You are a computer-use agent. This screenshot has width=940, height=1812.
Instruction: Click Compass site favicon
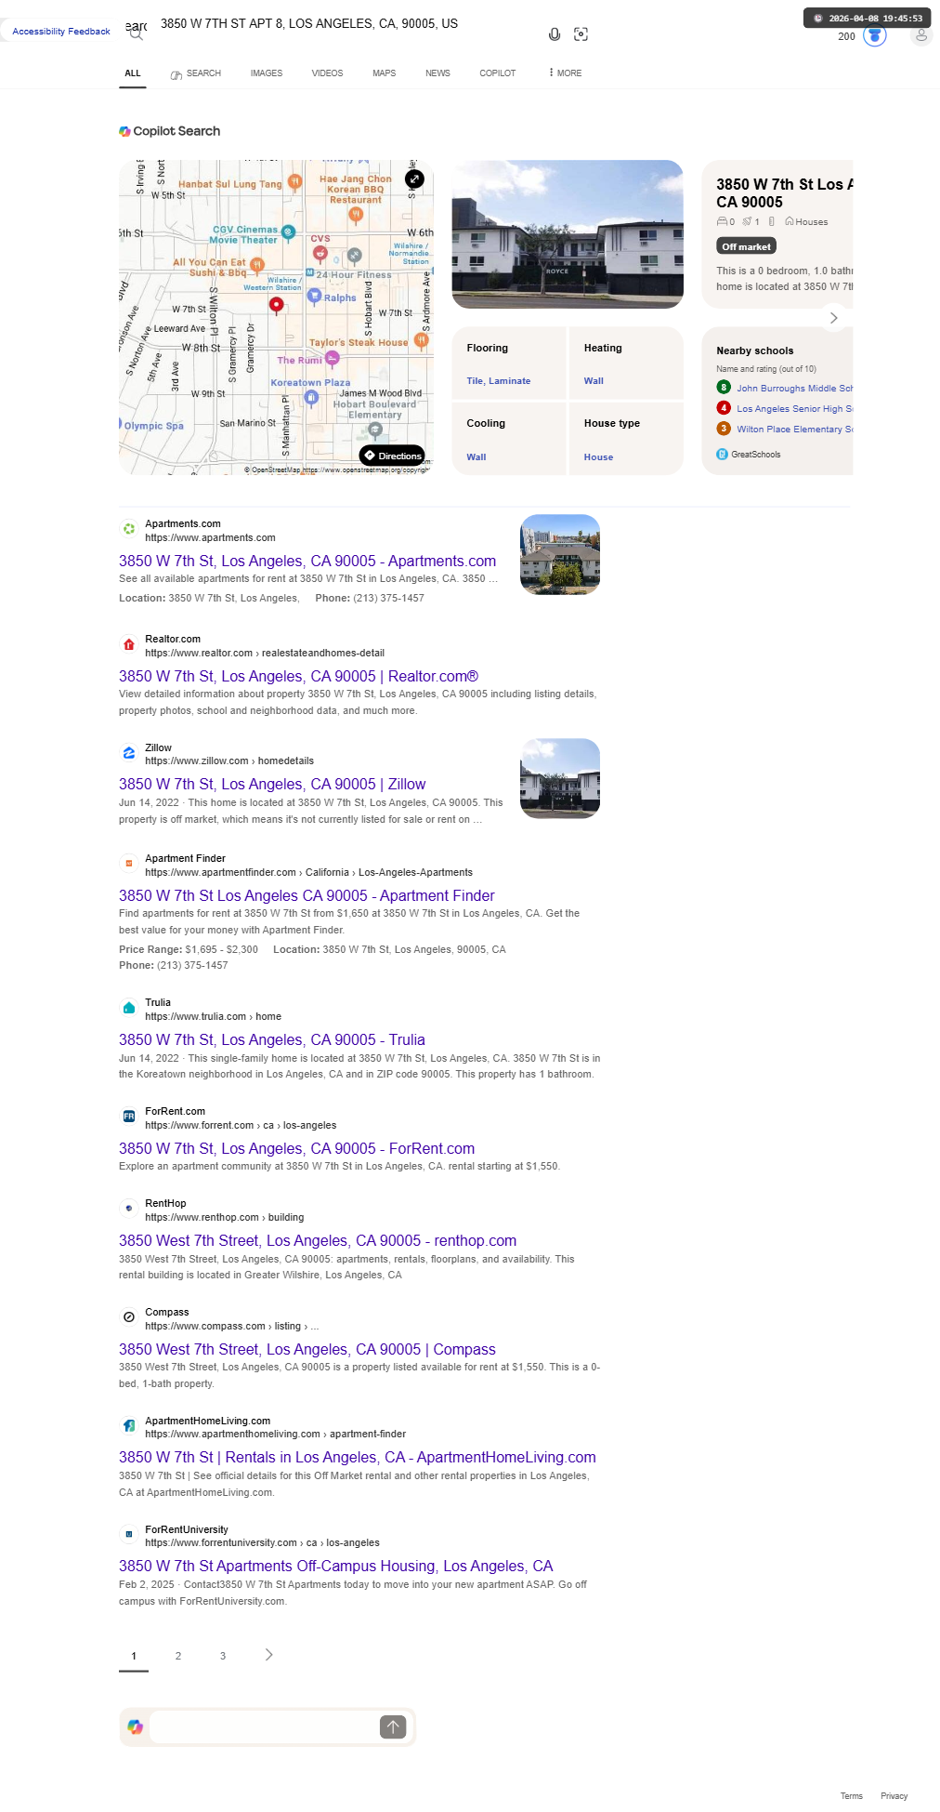pyautogui.click(x=129, y=1317)
